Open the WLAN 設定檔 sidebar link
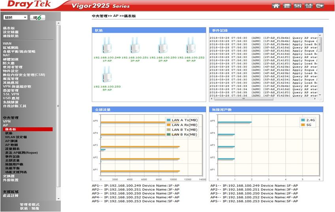This screenshot has height=212, width=335. tap(16, 137)
